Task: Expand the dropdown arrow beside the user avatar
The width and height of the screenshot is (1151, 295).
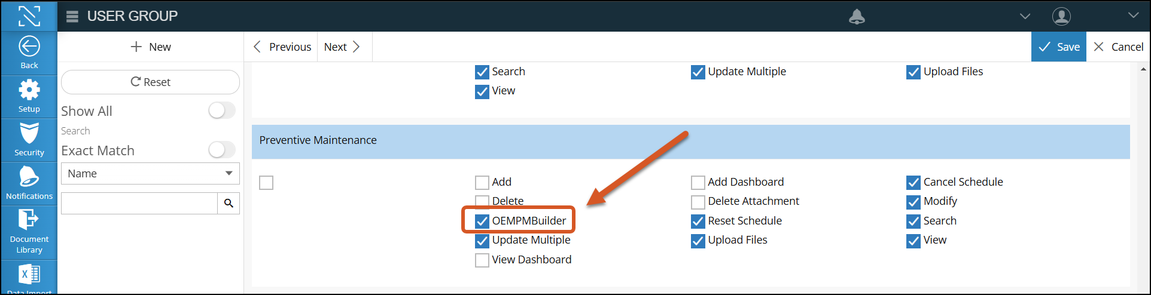Action: click(1133, 16)
